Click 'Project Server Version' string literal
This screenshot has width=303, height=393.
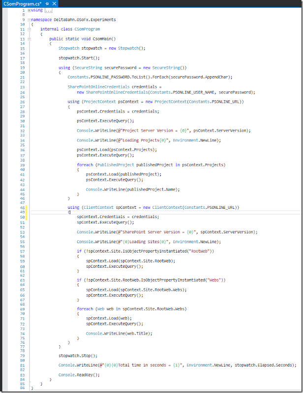[154, 131]
